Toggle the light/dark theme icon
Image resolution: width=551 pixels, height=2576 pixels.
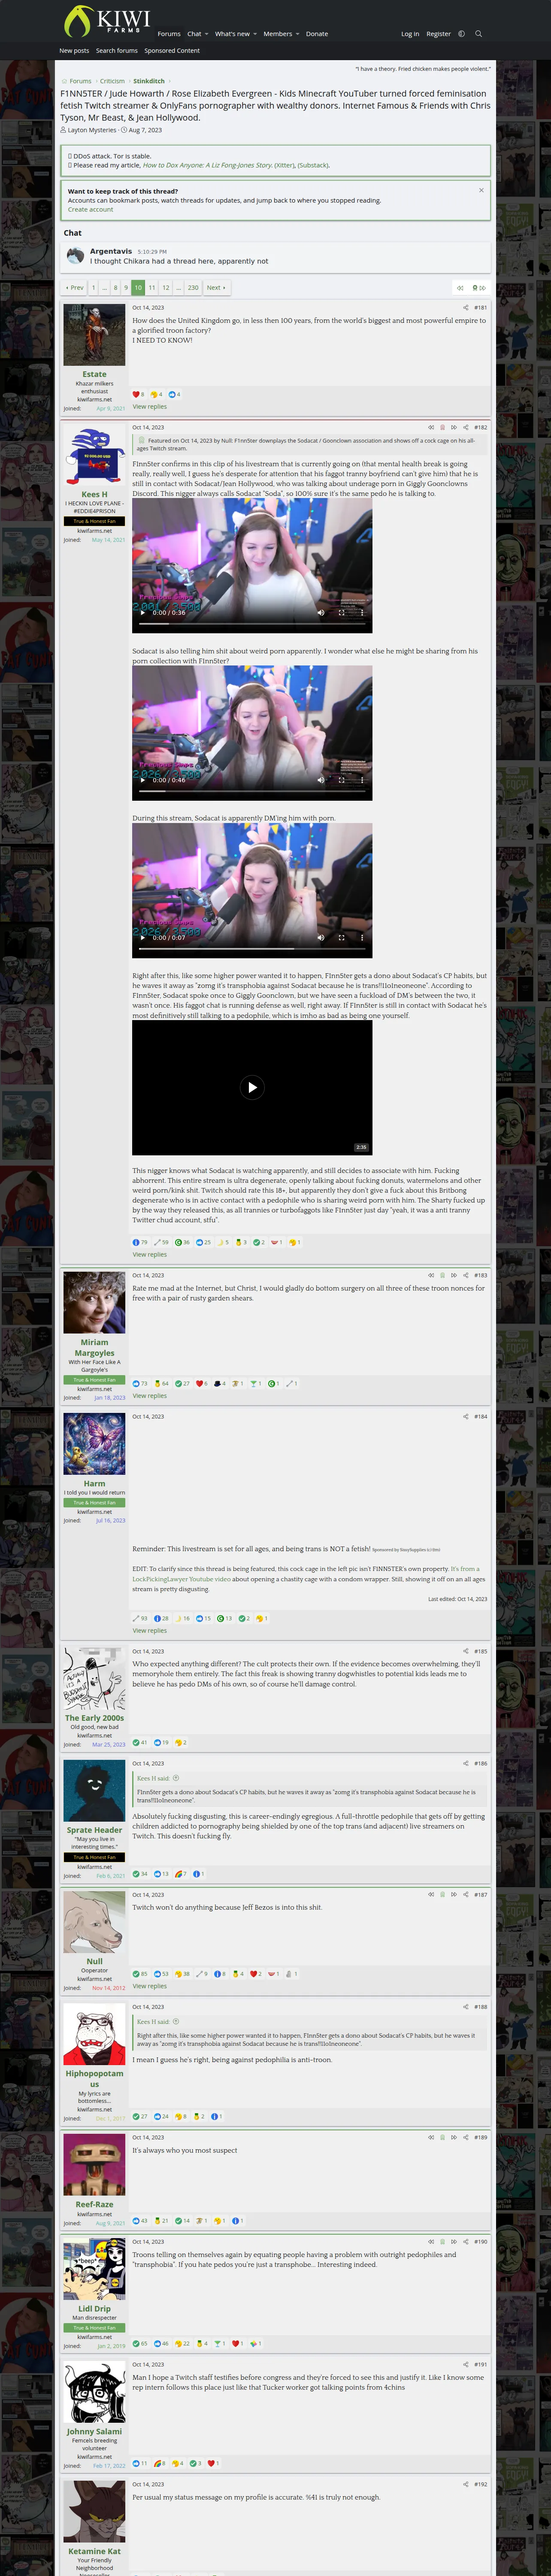point(461,34)
